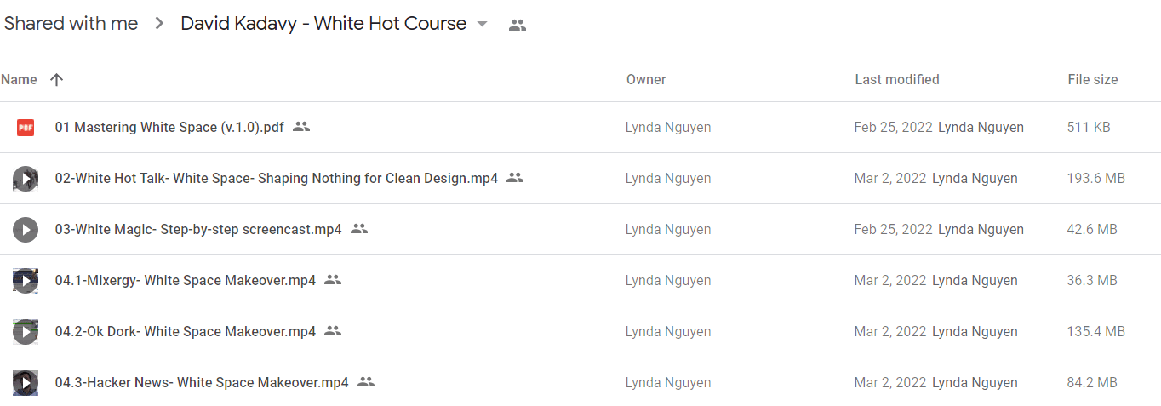Select the 04.1-Mixergy- White Space Makeover.mp4 file
Screen dimensions: 1161x406
[580, 281]
